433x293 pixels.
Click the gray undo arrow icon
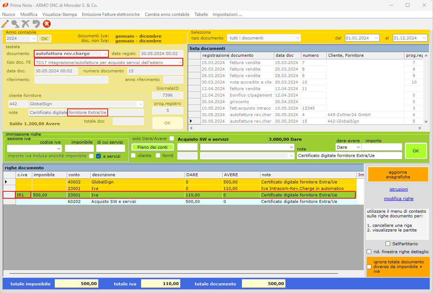[36, 24]
